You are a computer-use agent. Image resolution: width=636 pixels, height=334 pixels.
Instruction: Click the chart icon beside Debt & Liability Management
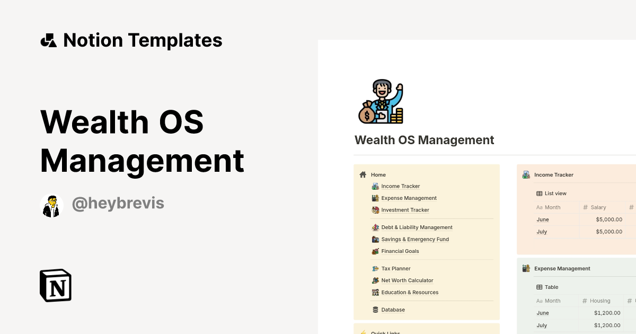click(376, 227)
